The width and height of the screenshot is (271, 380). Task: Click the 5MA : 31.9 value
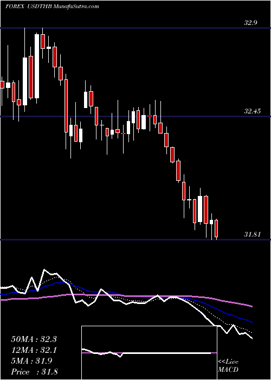point(31,361)
